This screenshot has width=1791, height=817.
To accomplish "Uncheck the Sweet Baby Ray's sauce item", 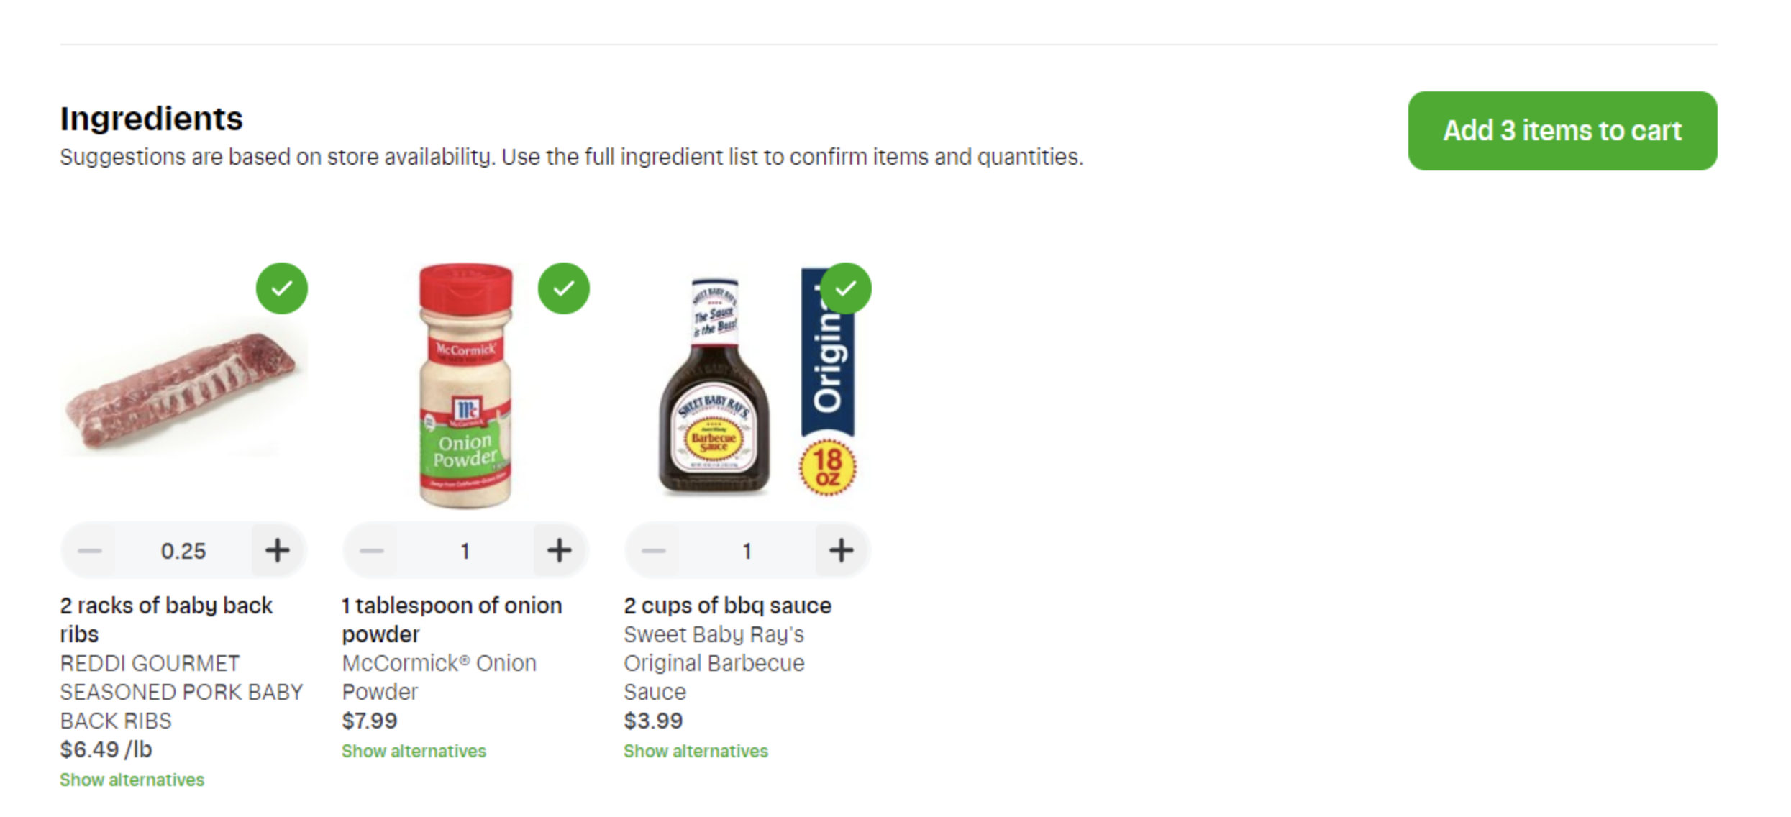I will pyautogui.click(x=846, y=288).
